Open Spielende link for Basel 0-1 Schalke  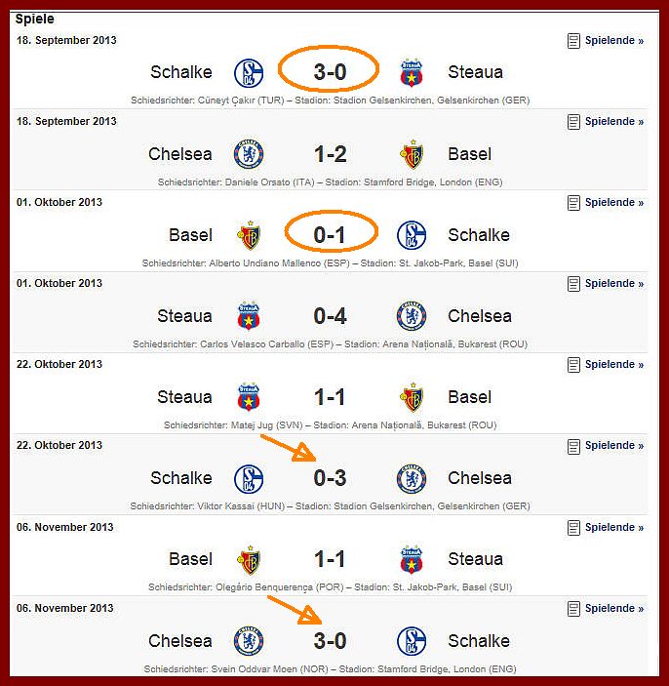point(614,203)
